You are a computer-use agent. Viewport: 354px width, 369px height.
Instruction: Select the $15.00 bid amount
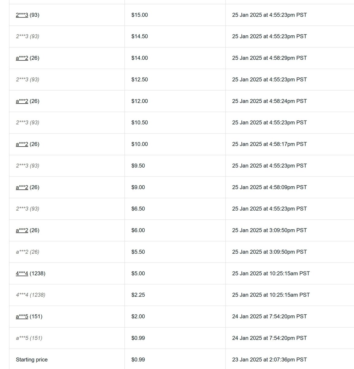tap(140, 15)
